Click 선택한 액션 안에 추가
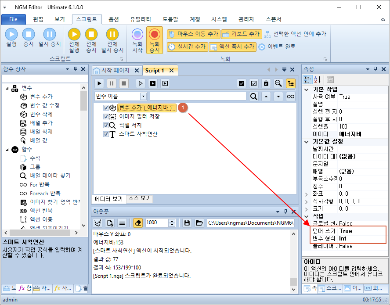The image size is (390, 305). [295, 34]
